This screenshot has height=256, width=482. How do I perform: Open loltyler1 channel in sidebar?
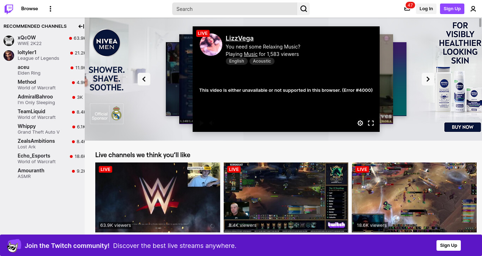(42, 55)
